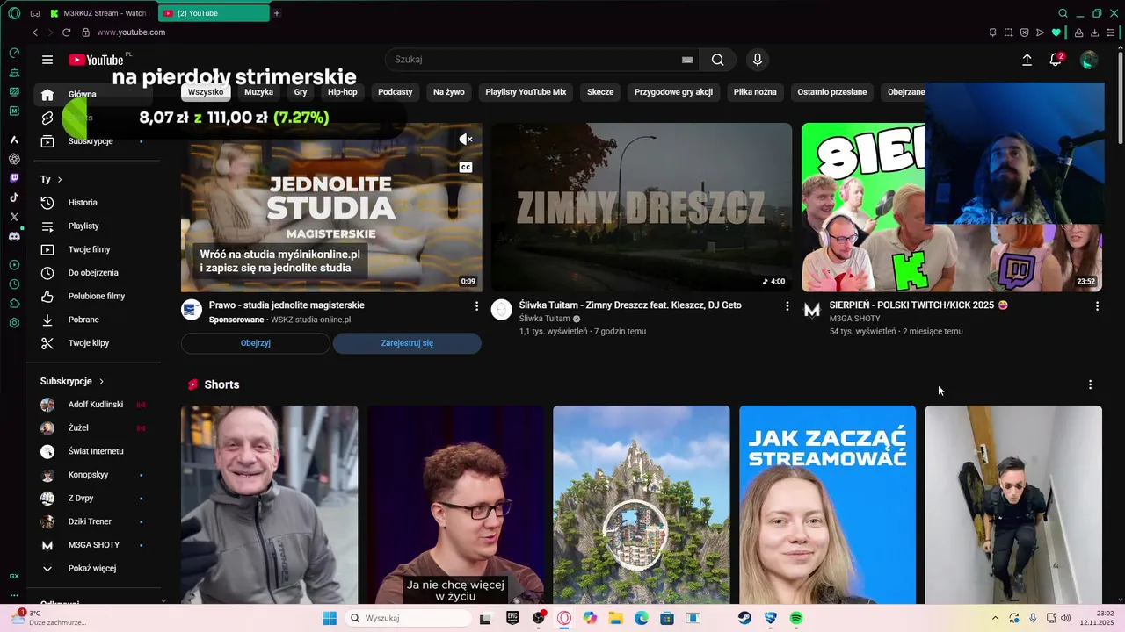
Task: Open Steam from the Windows taskbar
Action: [x=744, y=619]
